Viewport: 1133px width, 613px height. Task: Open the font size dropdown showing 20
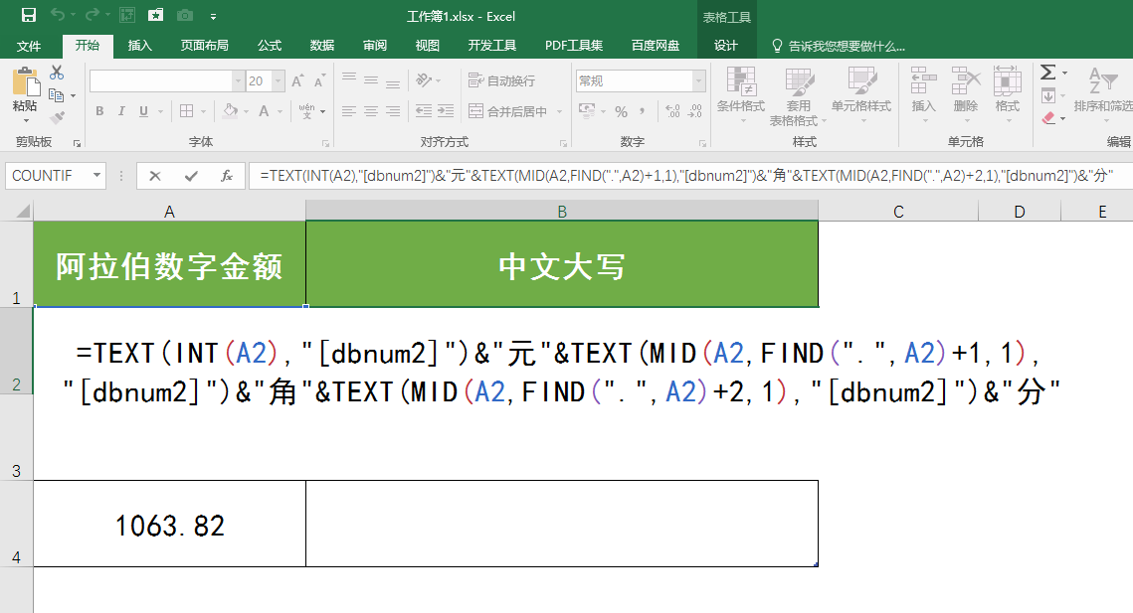[279, 80]
